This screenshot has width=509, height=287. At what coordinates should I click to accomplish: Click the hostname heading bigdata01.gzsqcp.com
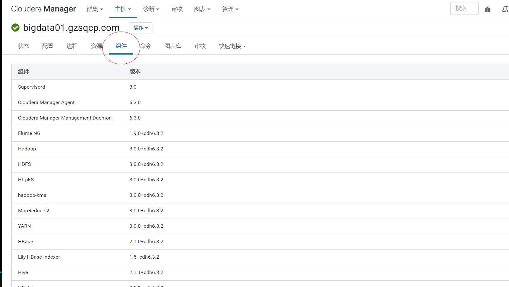click(71, 28)
